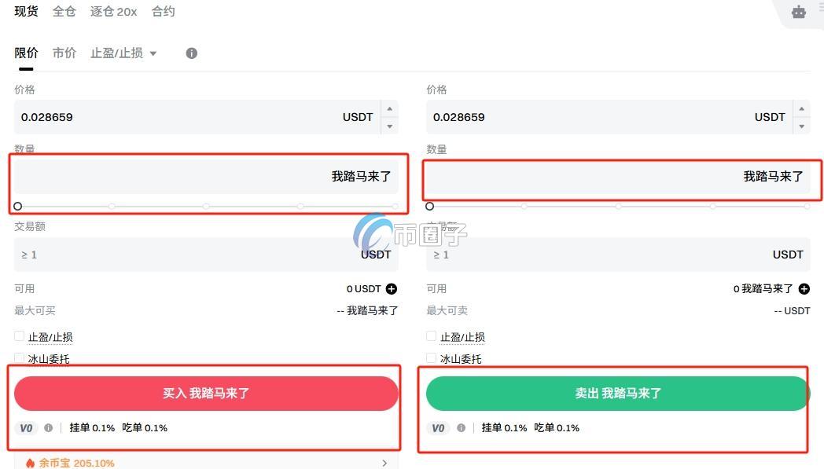Switch to the 合约 tab
The image size is (824, 469).
163,11
